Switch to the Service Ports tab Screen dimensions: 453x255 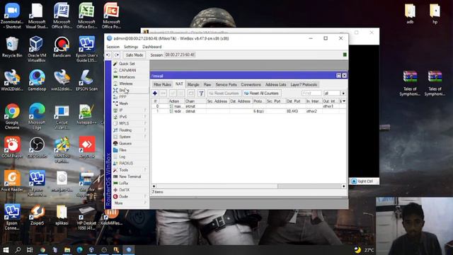click(226, 85)
